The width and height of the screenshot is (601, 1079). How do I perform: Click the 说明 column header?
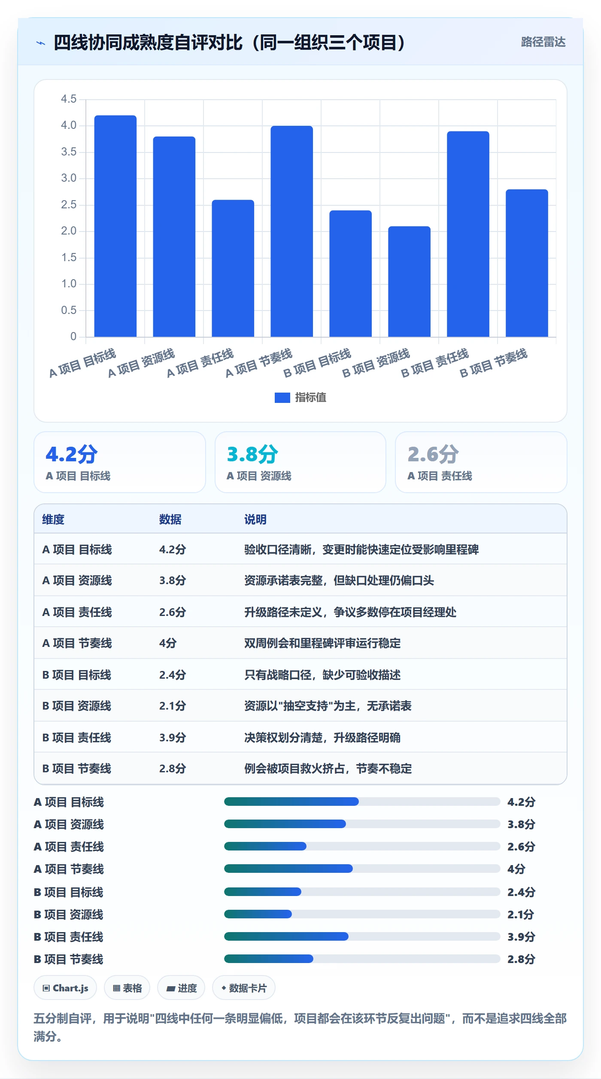255,519
